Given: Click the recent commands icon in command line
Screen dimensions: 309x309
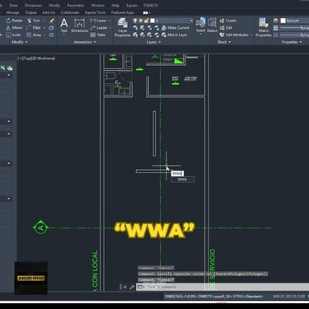Looking at the screenshot, I should click(140, 287).
